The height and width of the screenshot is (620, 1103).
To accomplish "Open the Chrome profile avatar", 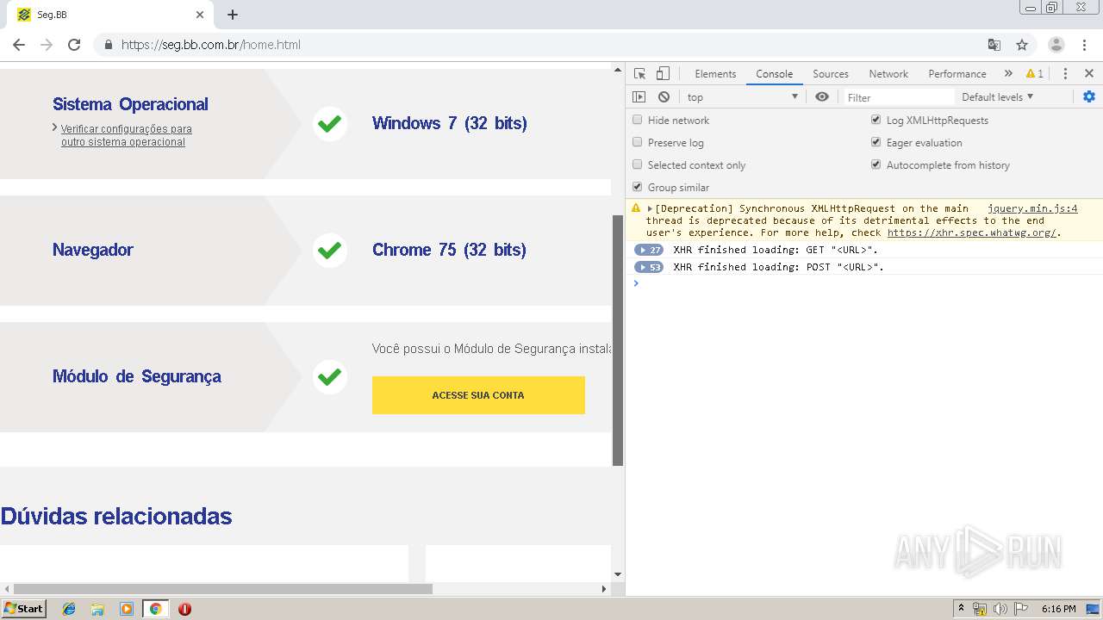I will click(x=1056, y=45).
